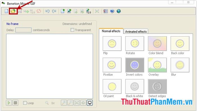Open a file with folder icon
197x111 pixels.
(x=13, y=11)
